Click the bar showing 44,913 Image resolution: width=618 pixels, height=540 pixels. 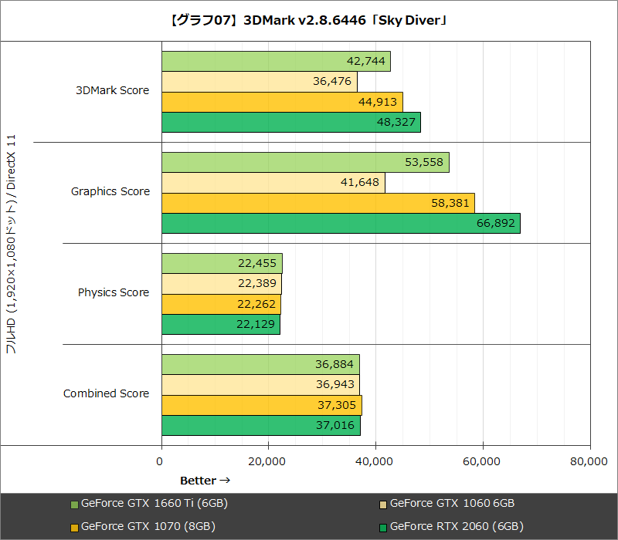[282, 102]
